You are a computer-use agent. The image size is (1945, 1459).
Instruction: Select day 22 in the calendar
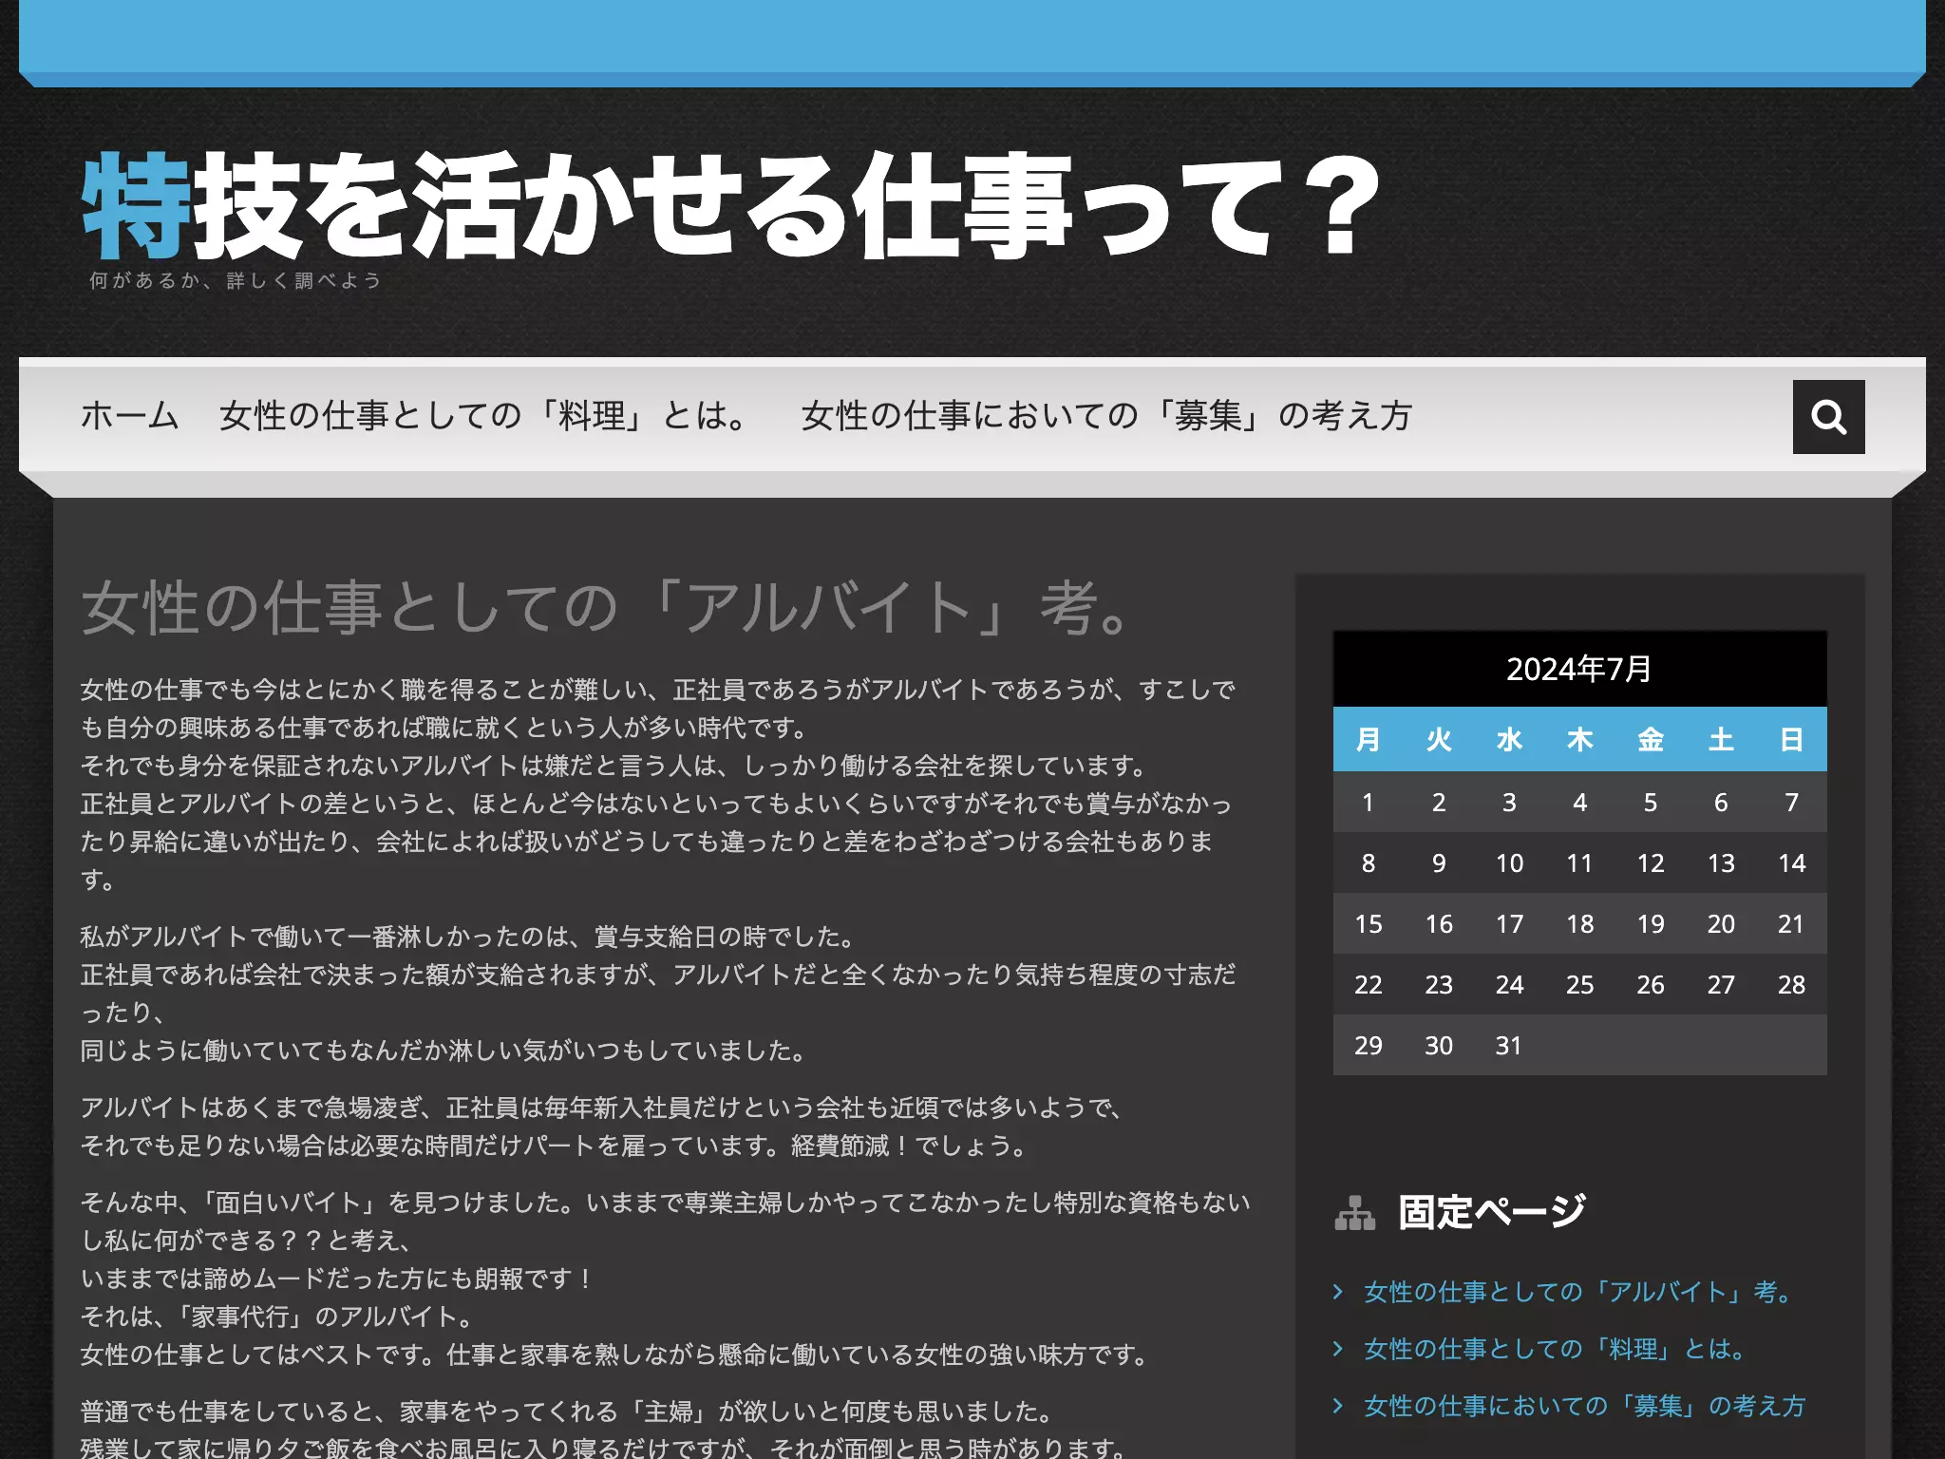point(1369,985)
